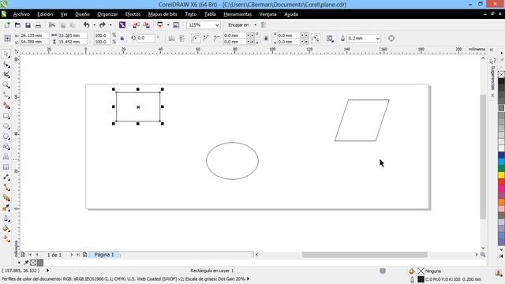Toggle Relative corner scaling button
The width and height of the screenshot is (505, 284).
(x=316, y=39)
